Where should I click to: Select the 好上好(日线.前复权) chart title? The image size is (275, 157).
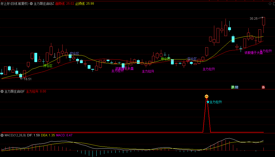pyautogui.click(x=14, y=4)
